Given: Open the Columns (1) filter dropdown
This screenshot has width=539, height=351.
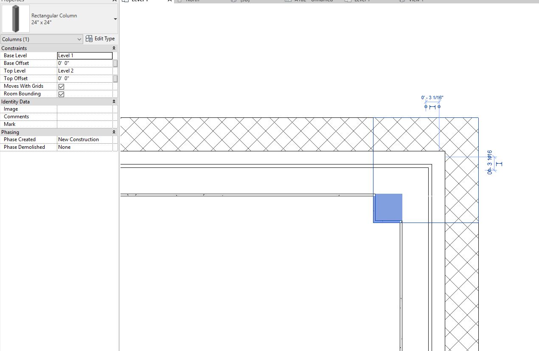Looking at the screenshot, I should (x=79, y=39).
